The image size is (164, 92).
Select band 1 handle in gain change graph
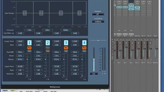click(x=25, y=13)
